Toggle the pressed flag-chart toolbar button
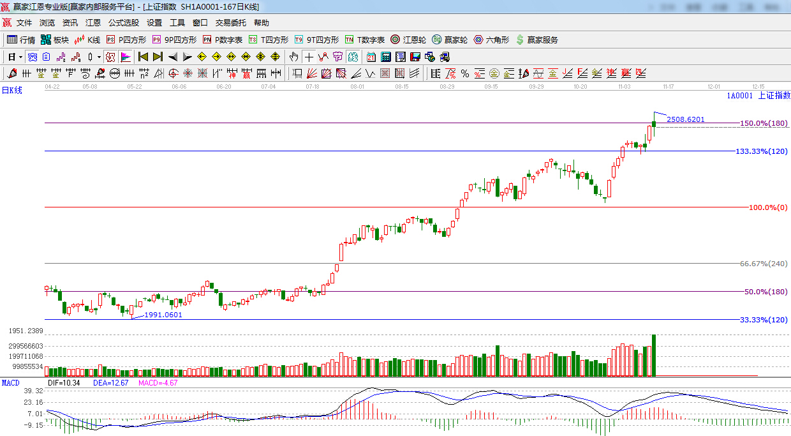The height and width of the screenshot is (436, 791). pos(125,57)
